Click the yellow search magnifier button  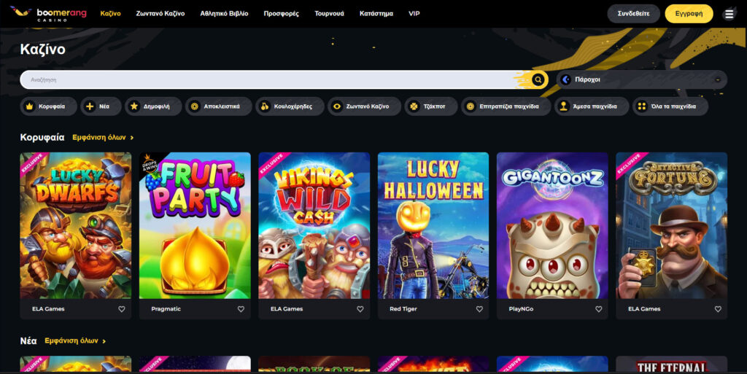click(x=538, y=79)
